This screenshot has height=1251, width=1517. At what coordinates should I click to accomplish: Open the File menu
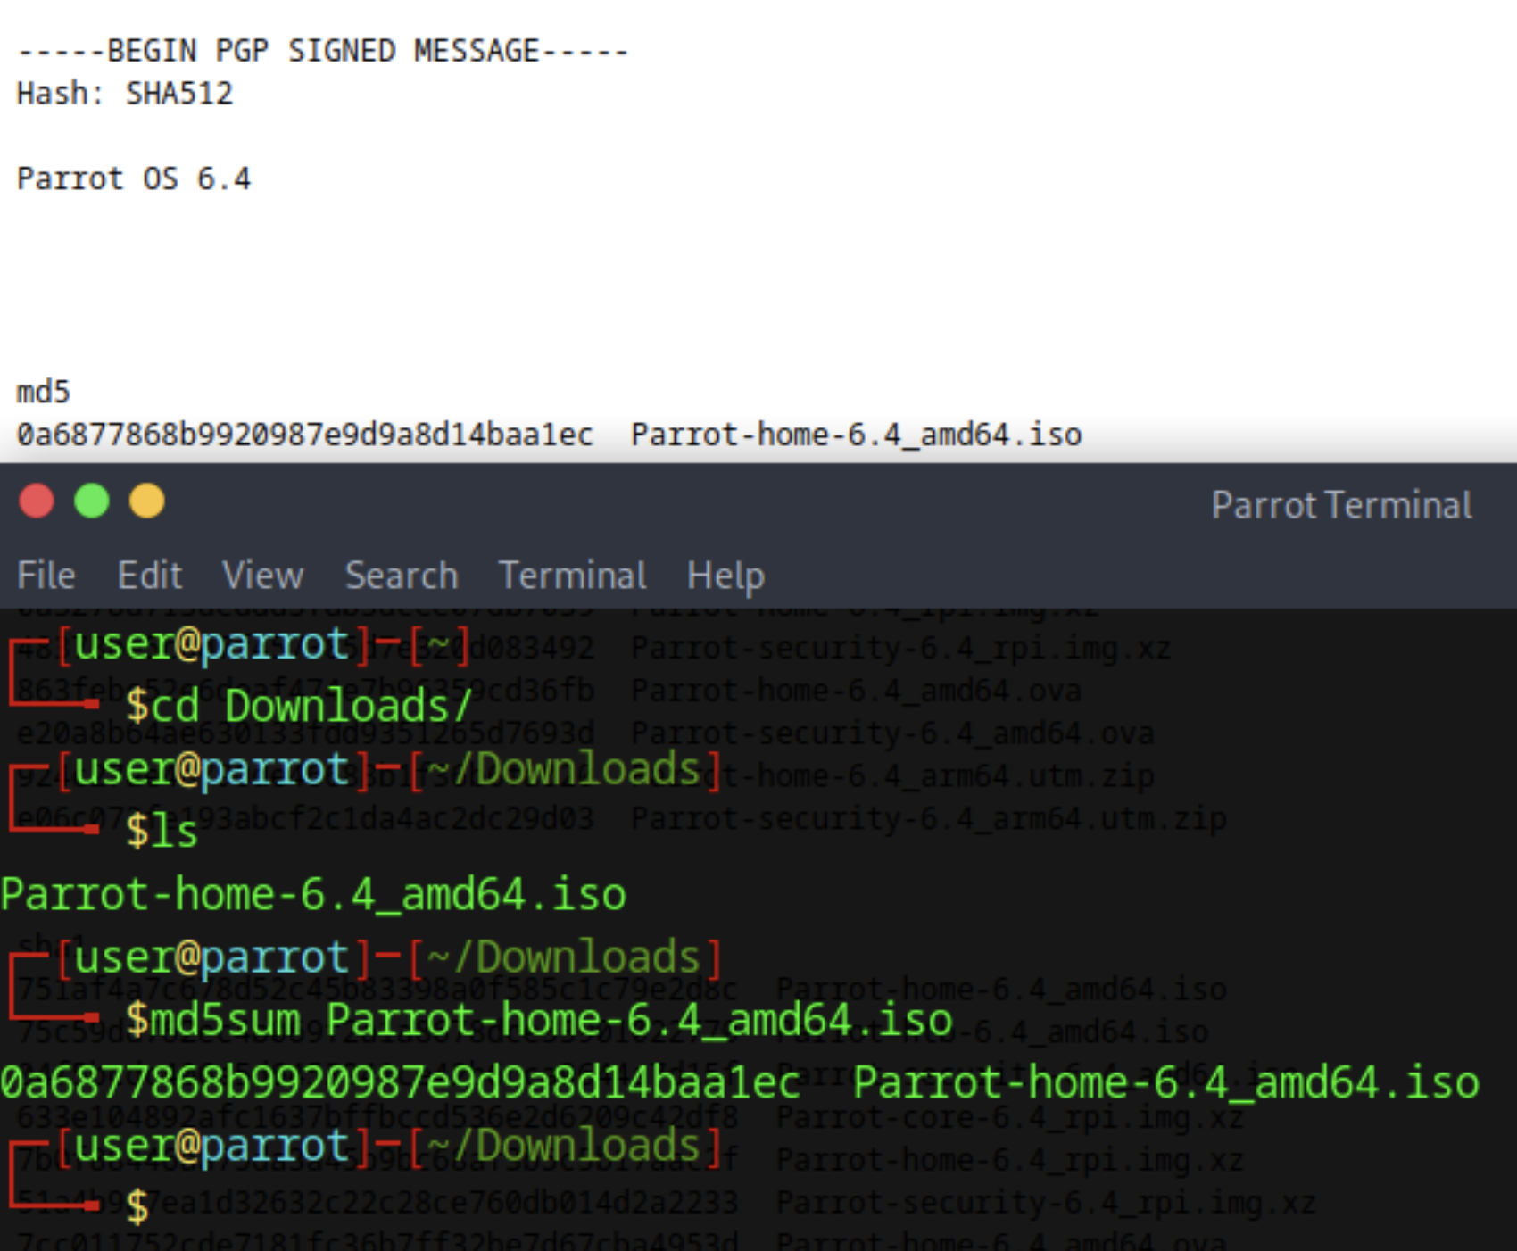click(x=46, y=576)
